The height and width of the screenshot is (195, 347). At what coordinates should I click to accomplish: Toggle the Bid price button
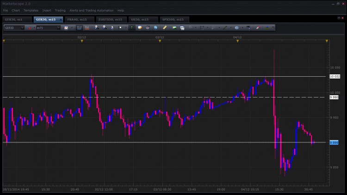coord(79,27)
